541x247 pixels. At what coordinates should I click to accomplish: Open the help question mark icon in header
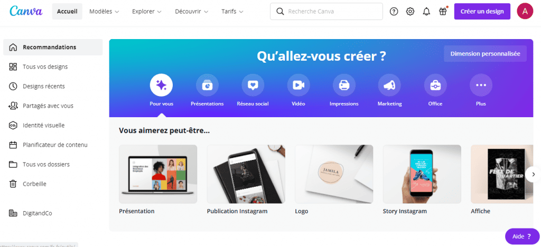[x=394, y=12]
